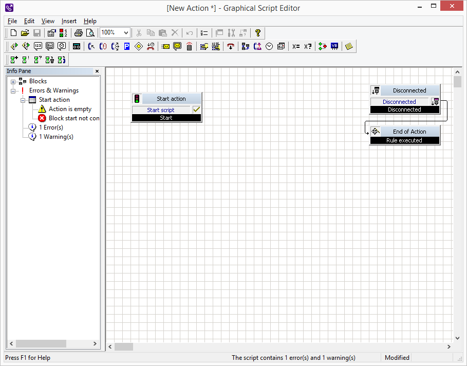The width and height of the screenshot is (467, 366).
Task: Click the voicemail cassette block icon
Action: coord(77,46)
